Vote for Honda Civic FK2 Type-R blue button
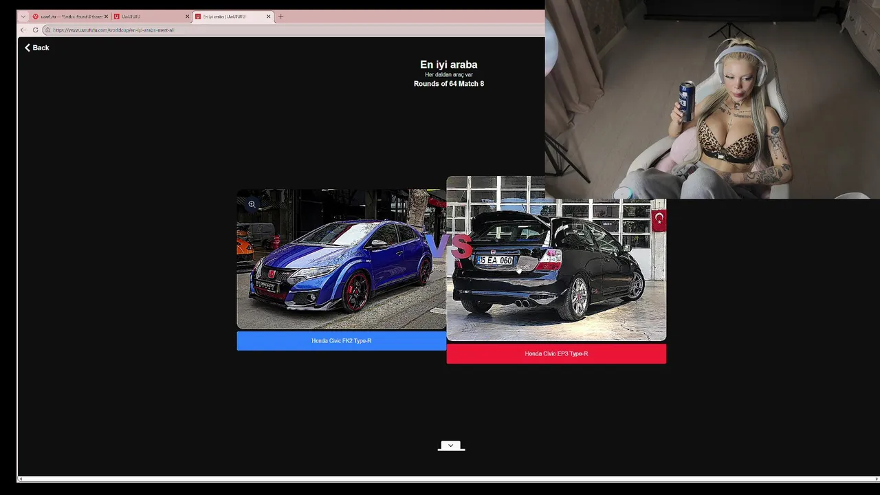Image resolution: width=880 pixels, height=495 pixels. [341, 341]
